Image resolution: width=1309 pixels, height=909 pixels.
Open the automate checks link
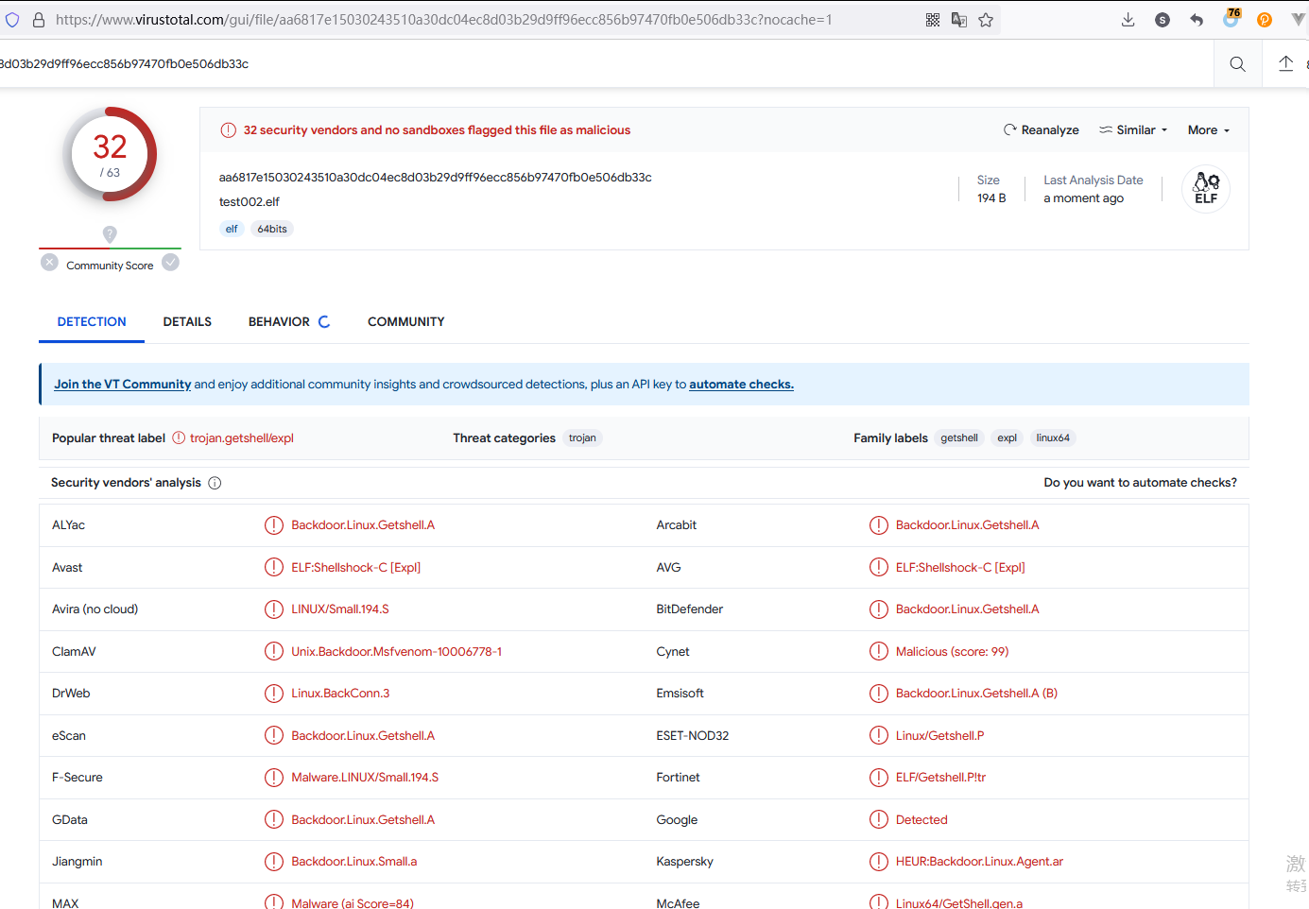tap(741, 385)
